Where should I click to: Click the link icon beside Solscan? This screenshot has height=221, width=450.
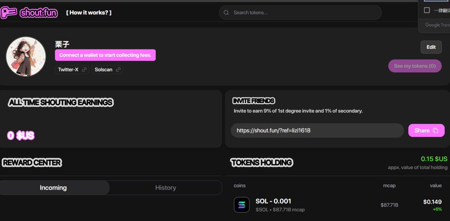118,70
